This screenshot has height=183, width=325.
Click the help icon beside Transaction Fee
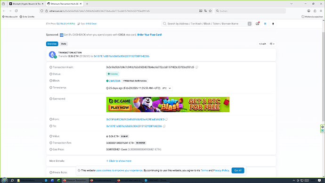[x=51, y=143]
